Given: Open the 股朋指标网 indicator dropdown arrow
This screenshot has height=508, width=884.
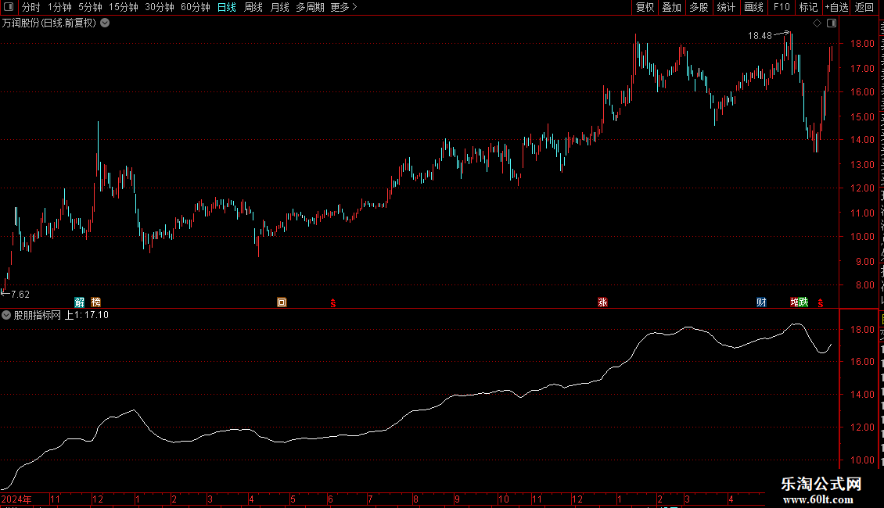Looking at the screenshot, I should (x=6, y=316).
